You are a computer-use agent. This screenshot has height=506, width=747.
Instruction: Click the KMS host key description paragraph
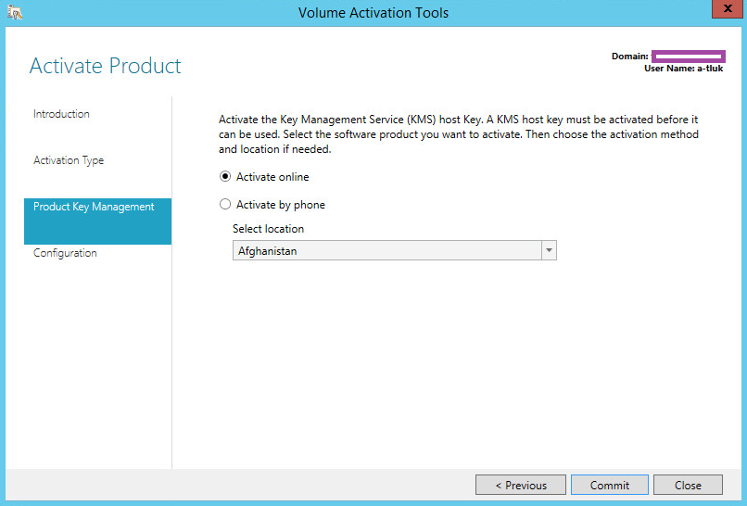tap(458, 134)
